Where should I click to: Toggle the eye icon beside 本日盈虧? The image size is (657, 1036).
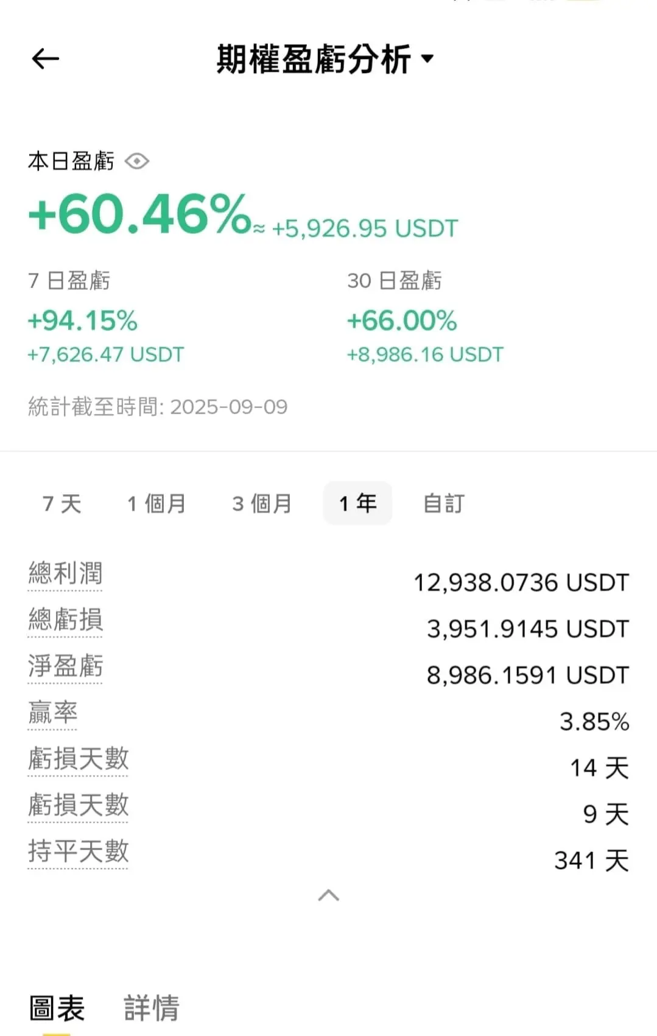coord(137,161)
